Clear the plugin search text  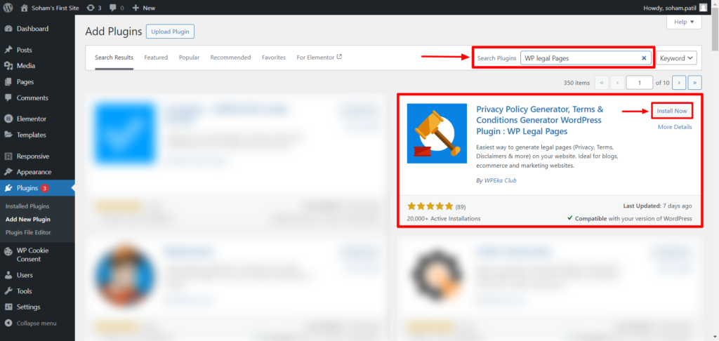coord(644,58)
